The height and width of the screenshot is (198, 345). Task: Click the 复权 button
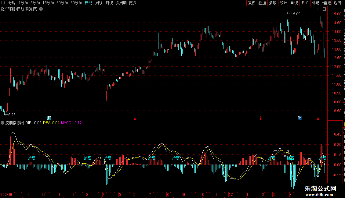coord(252,3)
